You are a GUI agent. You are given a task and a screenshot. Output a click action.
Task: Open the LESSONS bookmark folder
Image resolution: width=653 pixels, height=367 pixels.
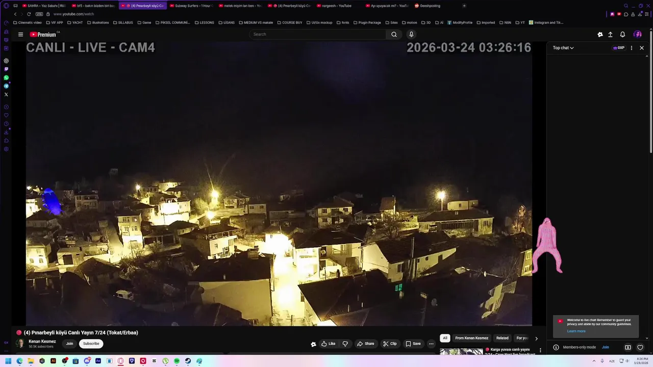point(205,22)
